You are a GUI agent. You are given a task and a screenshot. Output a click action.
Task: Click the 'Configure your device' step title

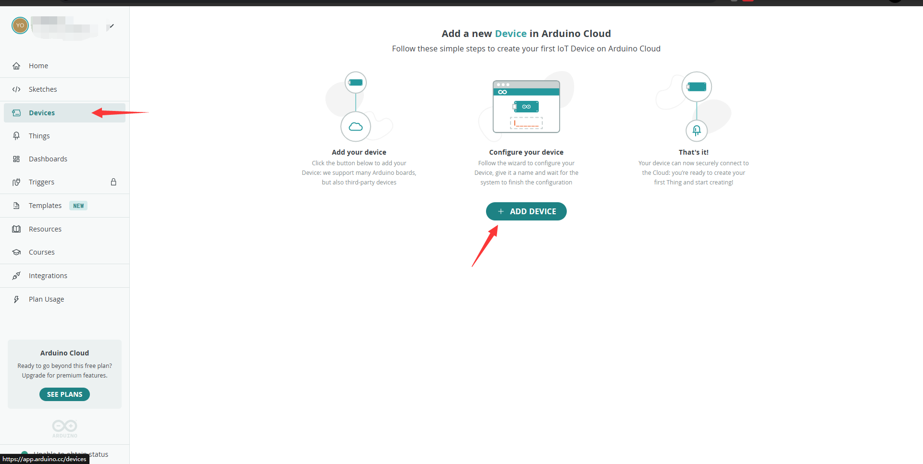click(526, 152)
